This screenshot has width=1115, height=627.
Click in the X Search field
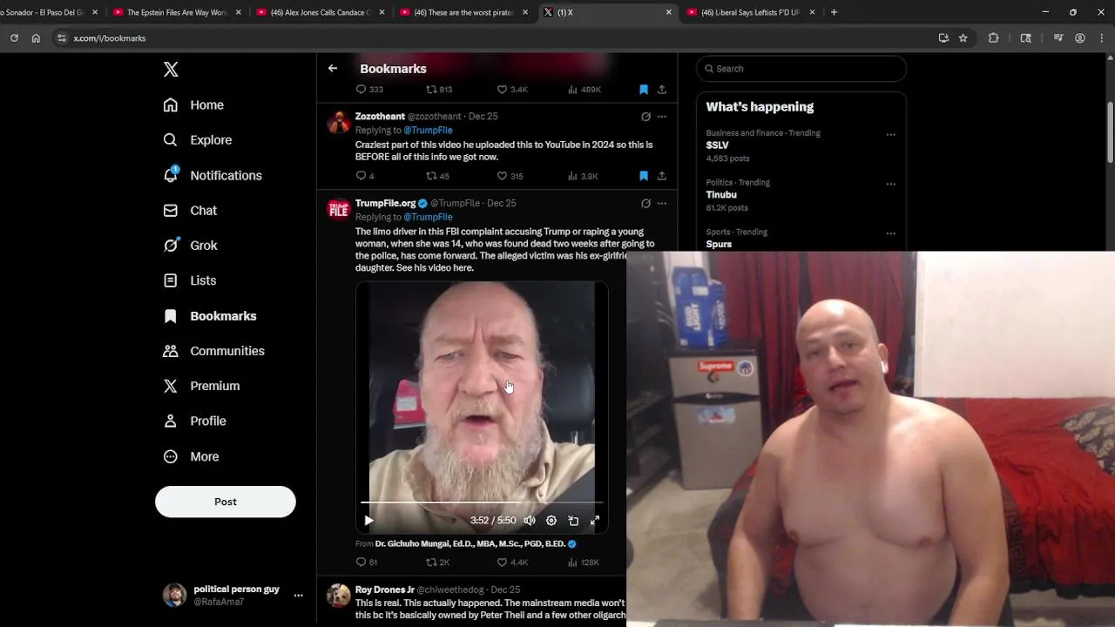click(x=801, y=69)
